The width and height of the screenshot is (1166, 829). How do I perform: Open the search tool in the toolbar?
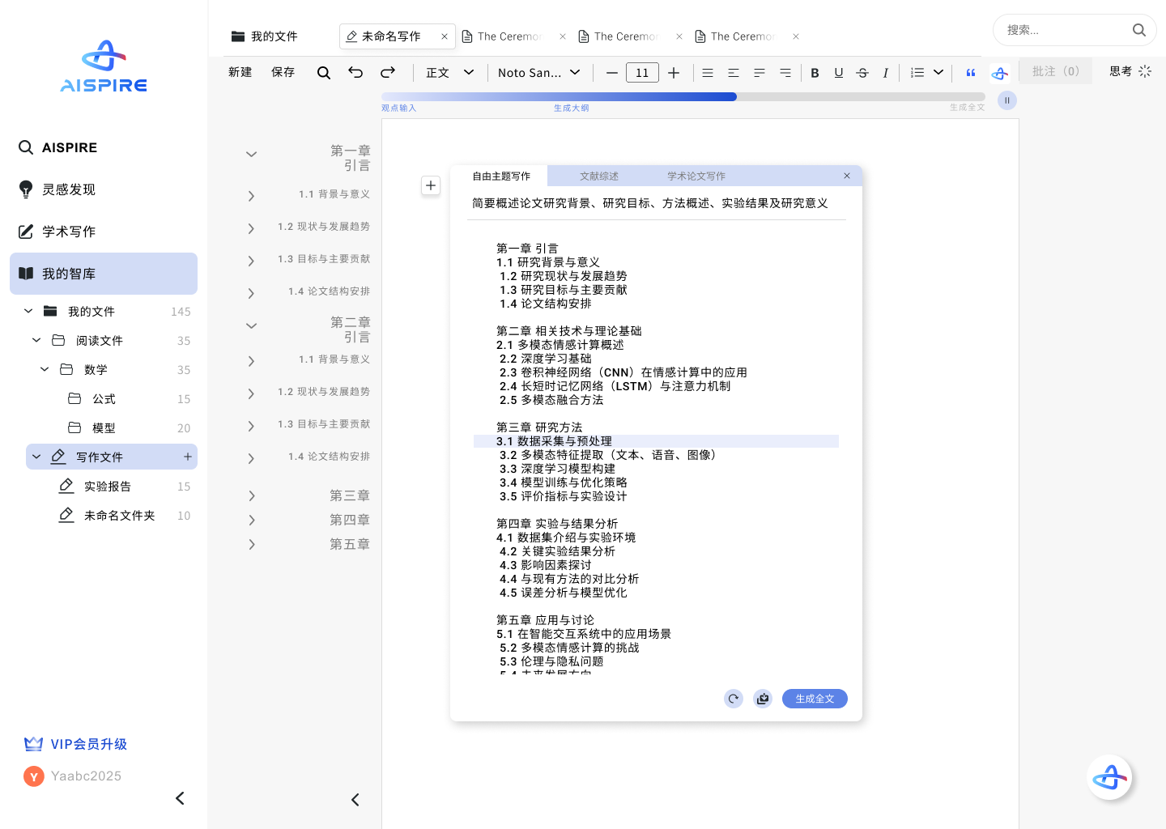click(324, 72)
